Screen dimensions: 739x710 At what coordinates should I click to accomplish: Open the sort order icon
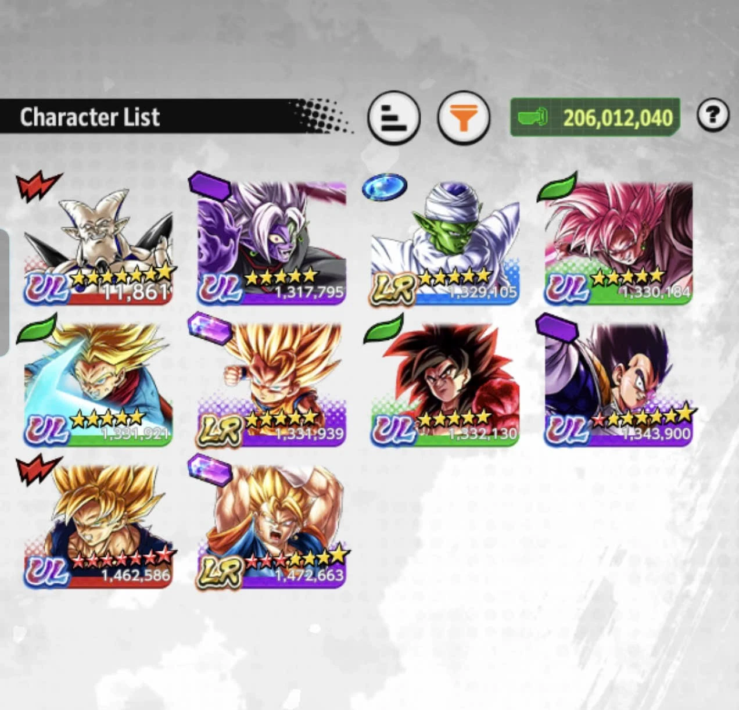394,117
